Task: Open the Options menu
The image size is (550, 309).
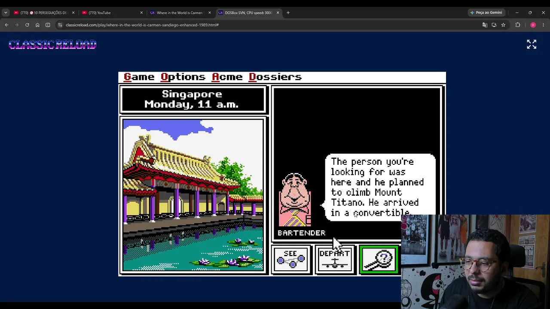Action: [183, 77]
